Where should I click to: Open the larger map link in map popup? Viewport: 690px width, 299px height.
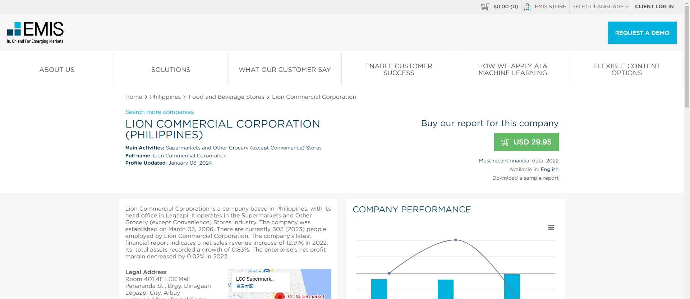[x=244, y=286]
